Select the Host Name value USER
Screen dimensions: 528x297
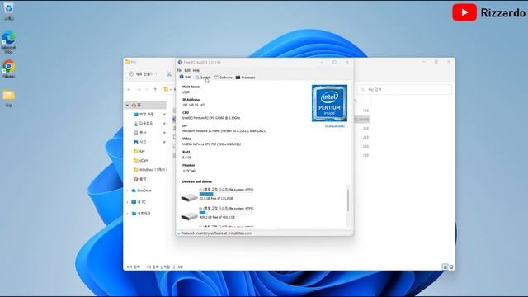pos(186,92)
